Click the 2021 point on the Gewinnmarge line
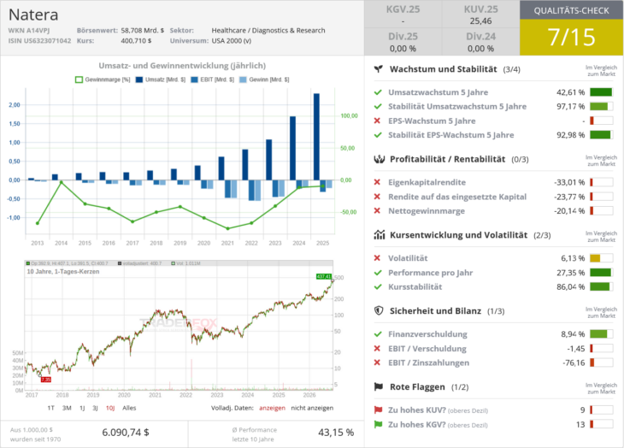The height and width of the screenshot is (448, 624). (x=227, y=229)
